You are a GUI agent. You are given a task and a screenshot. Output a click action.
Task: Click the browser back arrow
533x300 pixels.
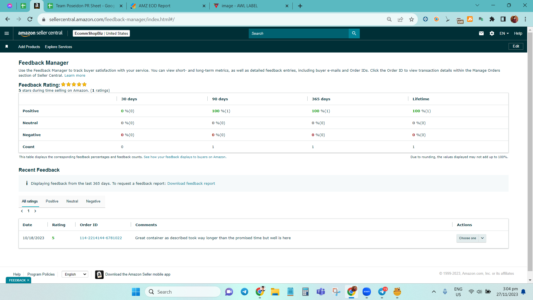click(7, 19)
